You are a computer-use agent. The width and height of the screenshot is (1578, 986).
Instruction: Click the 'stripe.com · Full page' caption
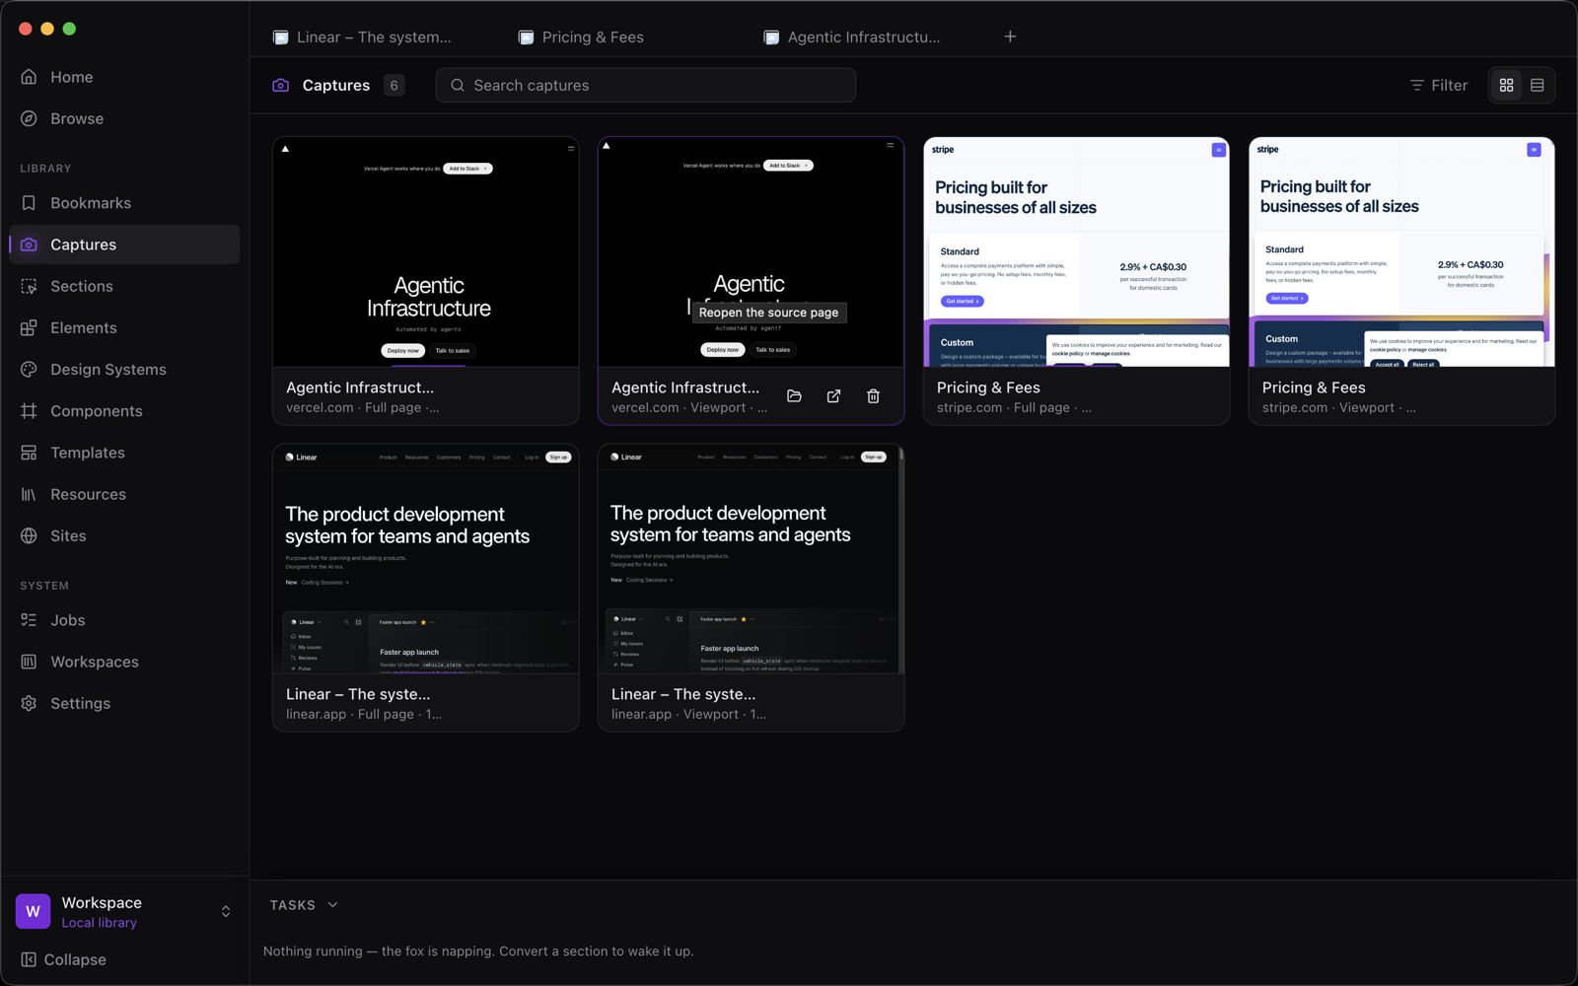1014,408
